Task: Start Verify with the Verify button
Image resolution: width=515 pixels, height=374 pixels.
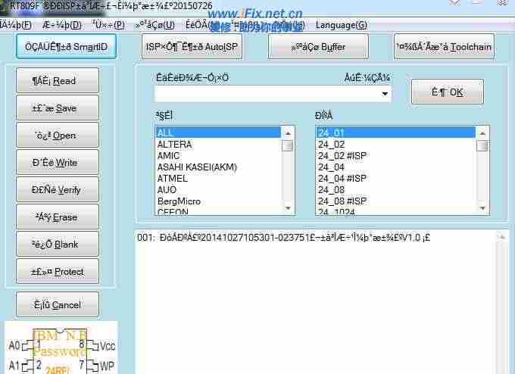Action: point(58,190)
